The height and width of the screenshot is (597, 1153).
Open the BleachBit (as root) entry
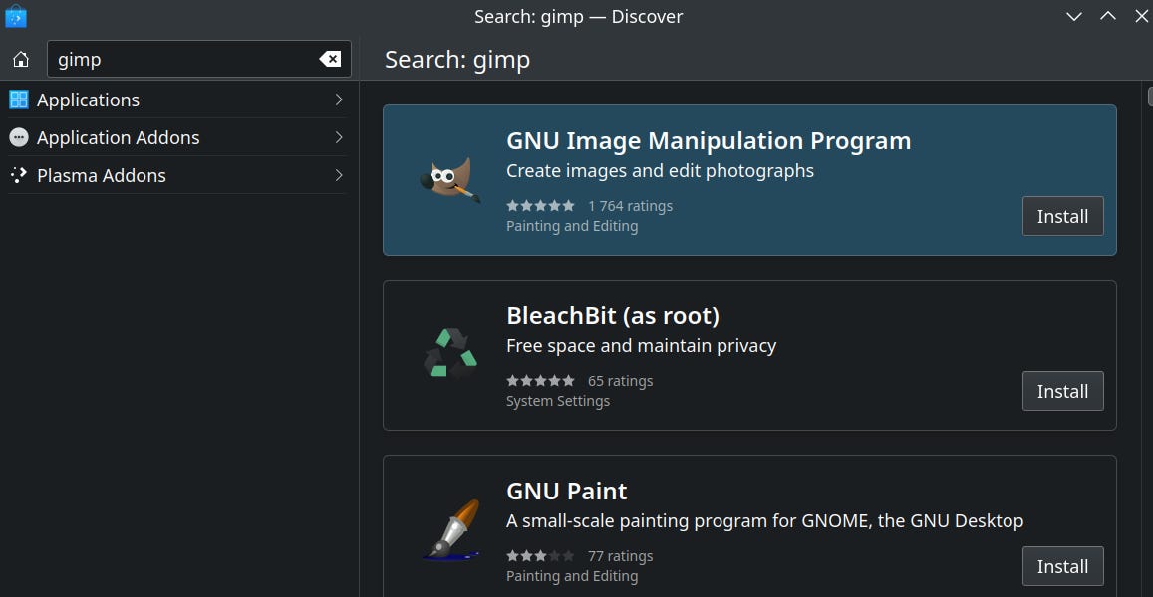(x=614, y=315)
